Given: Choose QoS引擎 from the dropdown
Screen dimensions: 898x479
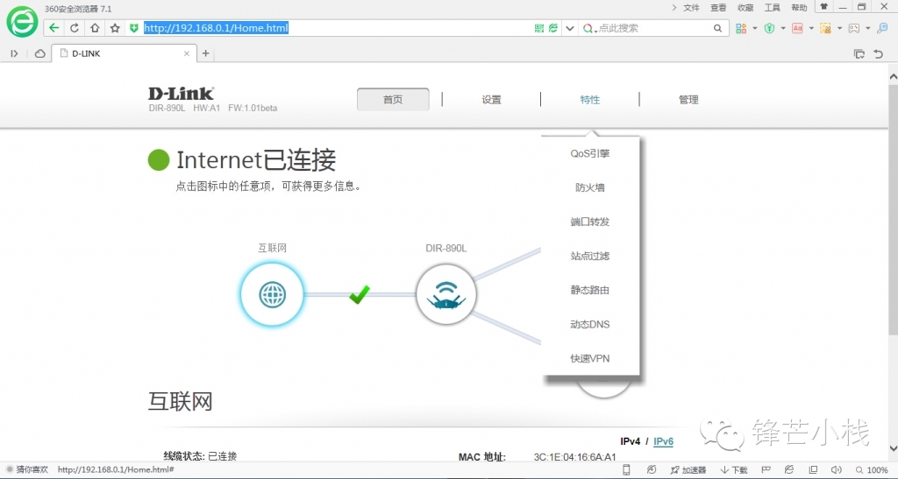Looking at the screenshot, I should [590, 153].
